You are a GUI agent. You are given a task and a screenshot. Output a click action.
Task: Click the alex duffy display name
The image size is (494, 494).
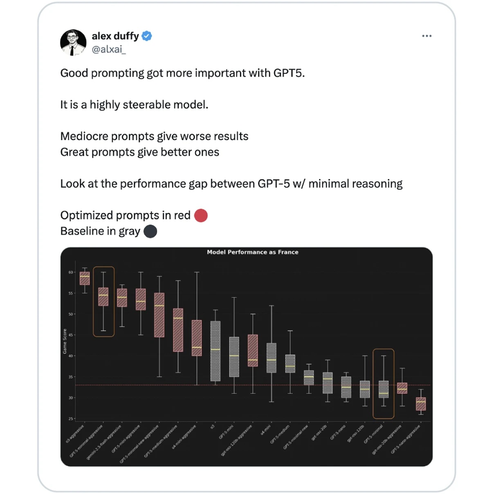click(x=115, y=36)
